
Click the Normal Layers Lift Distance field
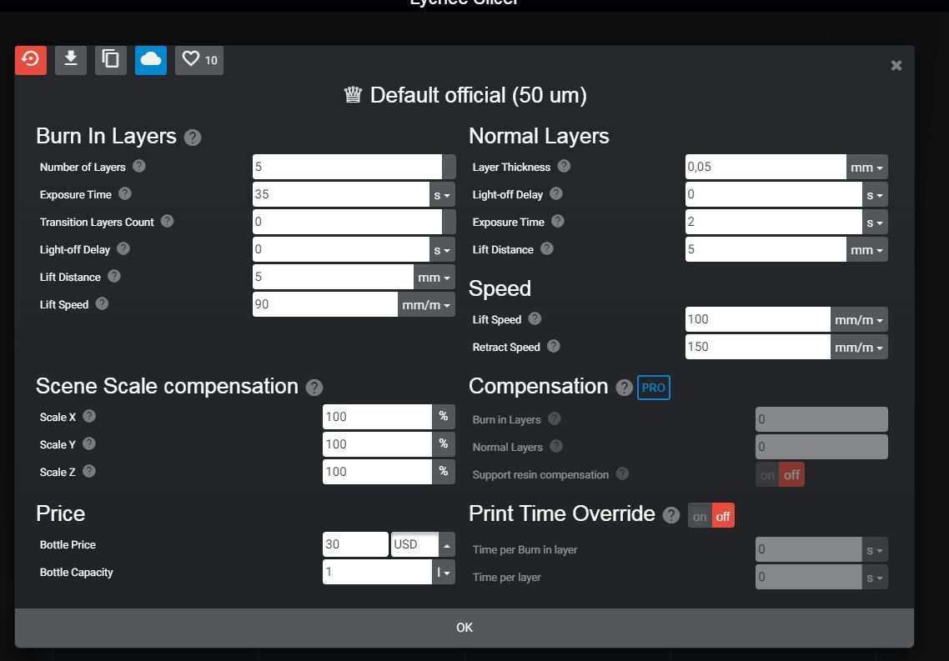766,250
